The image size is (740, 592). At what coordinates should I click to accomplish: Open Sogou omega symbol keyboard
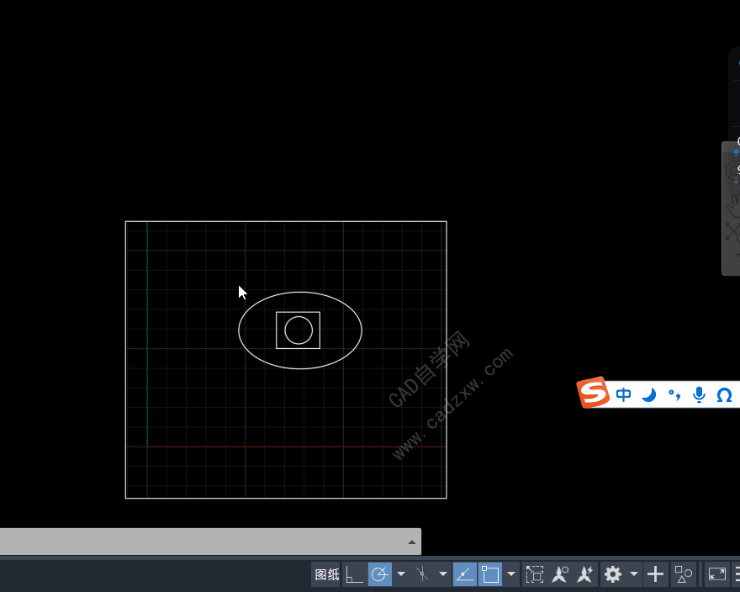(724, 394)
